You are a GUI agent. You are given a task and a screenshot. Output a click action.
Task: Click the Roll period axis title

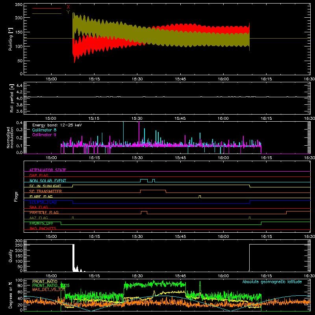pyautogui.click(x=12, y=98)
